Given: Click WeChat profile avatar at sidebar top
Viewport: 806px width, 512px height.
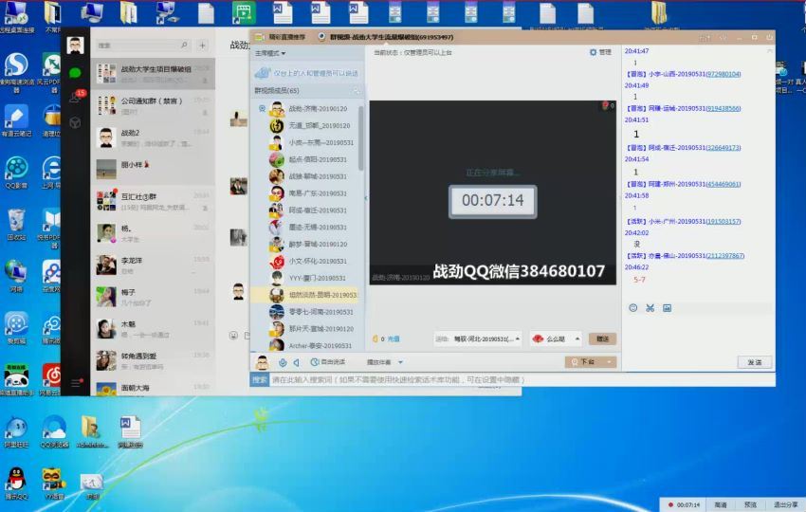Looking at the screenshot, I should point(76,46).
